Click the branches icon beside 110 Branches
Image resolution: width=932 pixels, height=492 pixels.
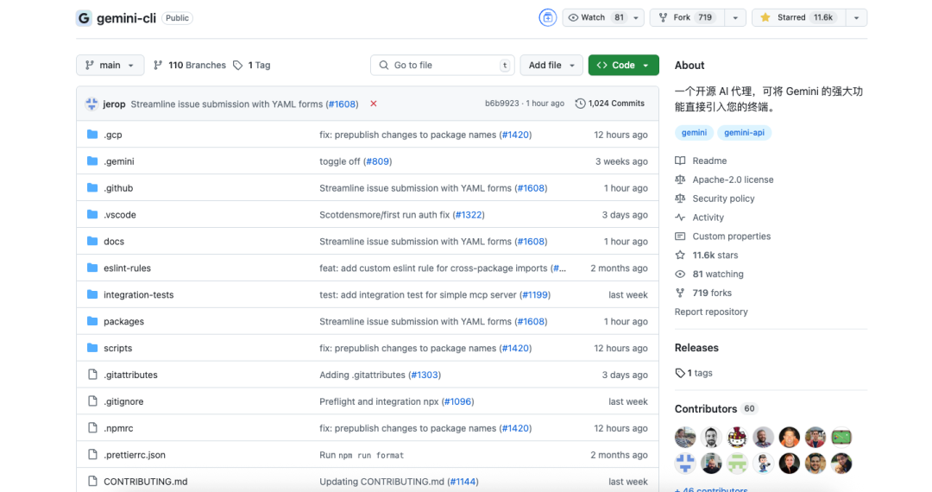[x=158, y=66]
